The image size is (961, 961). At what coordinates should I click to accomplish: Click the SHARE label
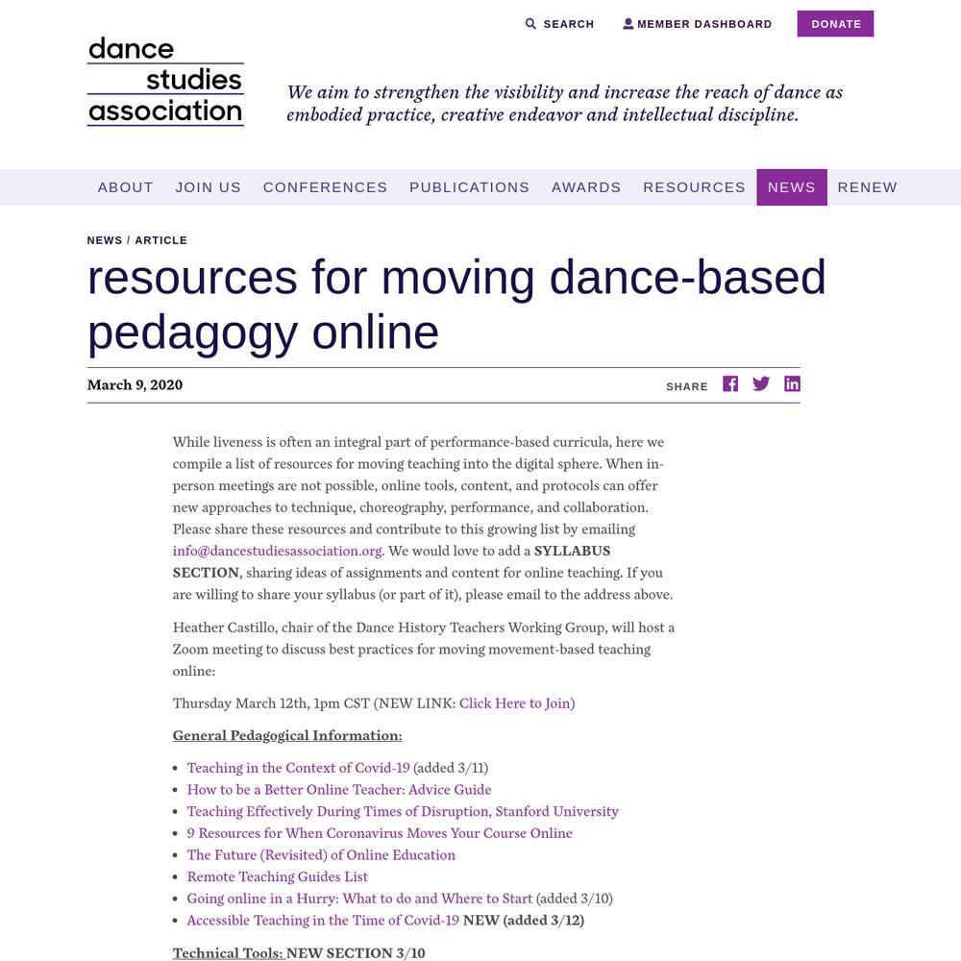tap(687, 386)
